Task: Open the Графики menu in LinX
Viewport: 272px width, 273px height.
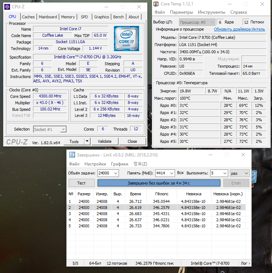Action: pyautogui.click(x=120, y=164)
